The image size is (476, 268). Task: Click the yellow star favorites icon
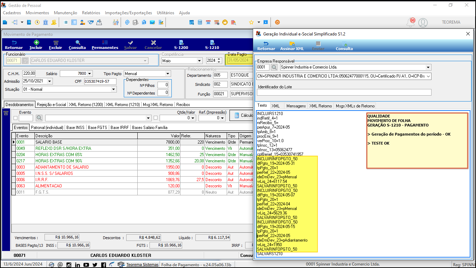click(x=251, y=22)
